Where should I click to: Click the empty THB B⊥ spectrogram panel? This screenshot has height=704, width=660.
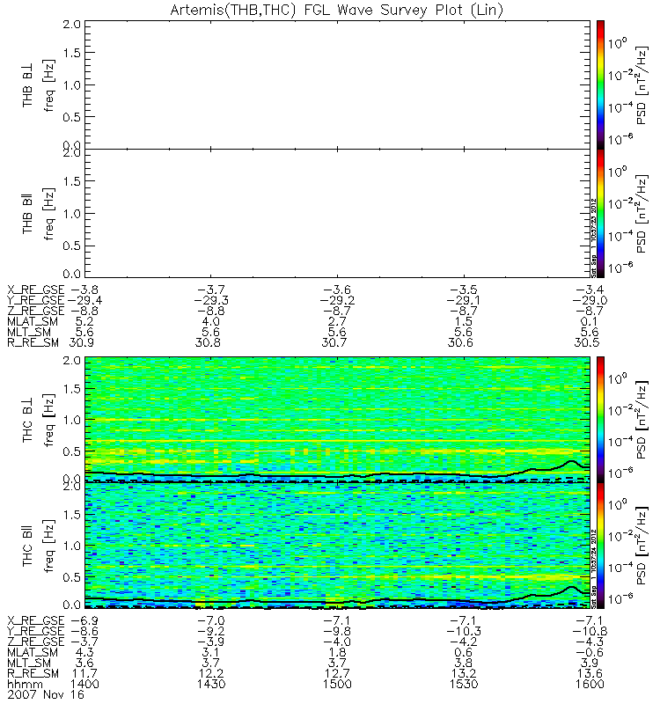pos(337,84)
